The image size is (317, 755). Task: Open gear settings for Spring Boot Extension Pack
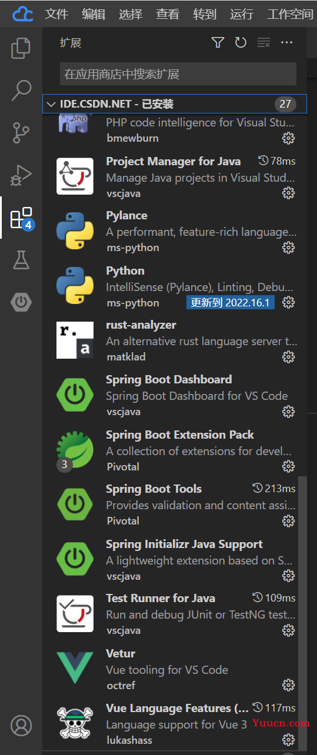[x=288, y=466]
